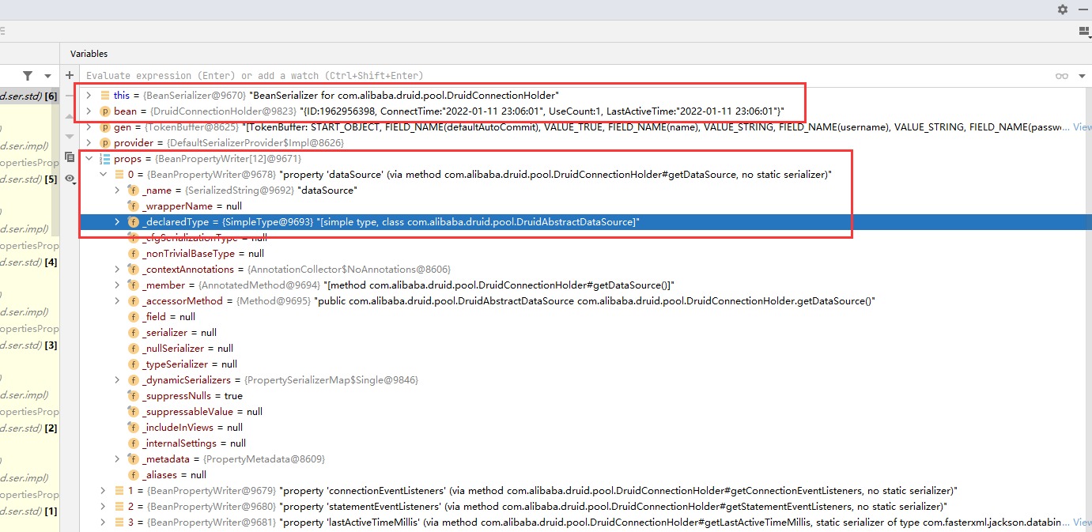Collapse the BeanPropertyWriter entry 0
1092x532 pixels.
click(x=103, y=174)
